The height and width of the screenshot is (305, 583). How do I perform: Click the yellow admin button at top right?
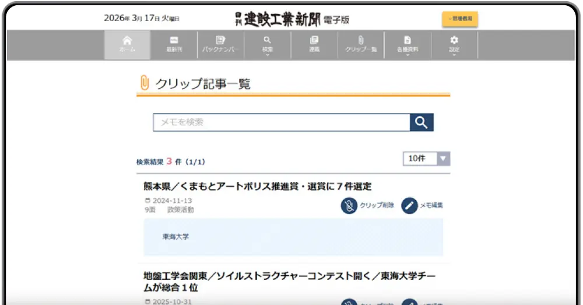coord(460,19)
